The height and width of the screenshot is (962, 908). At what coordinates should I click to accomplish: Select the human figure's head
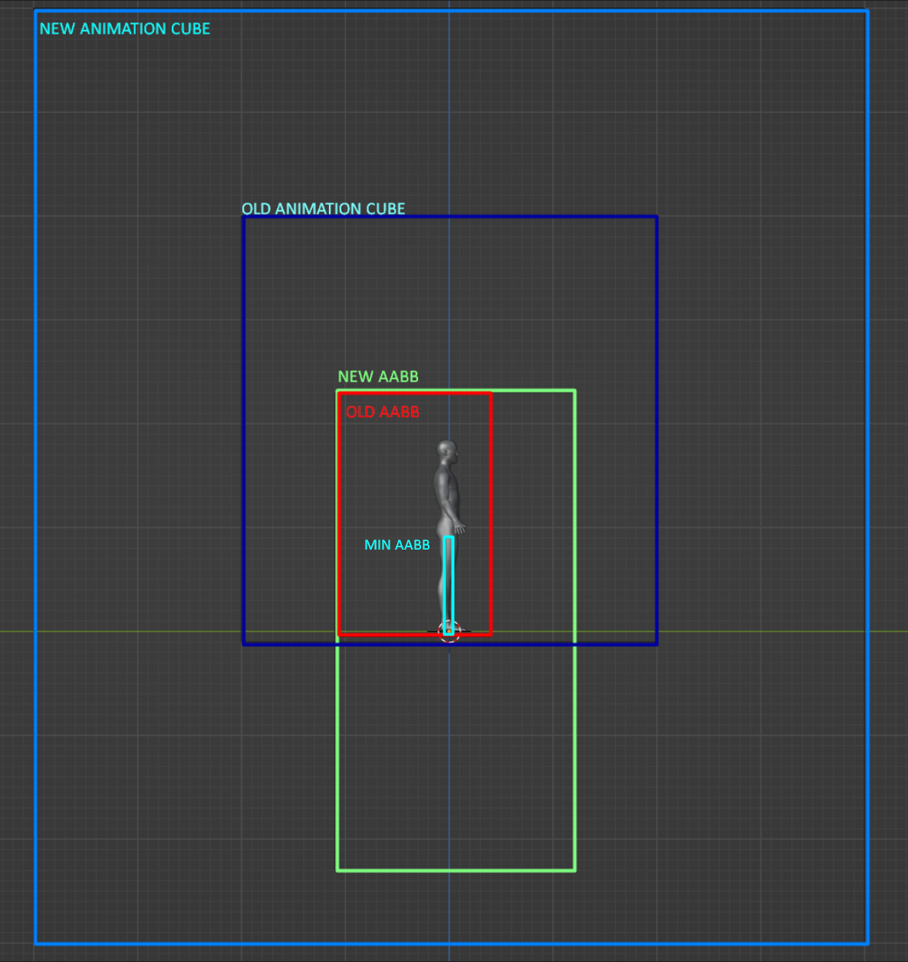click(x=447, y=451)
